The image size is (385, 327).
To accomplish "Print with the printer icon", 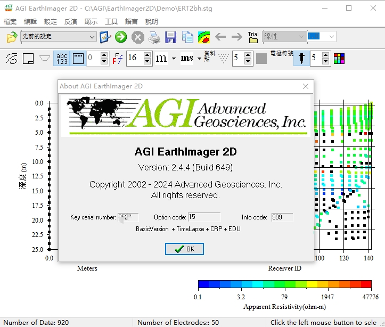I will pyautogui.click(x=154, y=38).
